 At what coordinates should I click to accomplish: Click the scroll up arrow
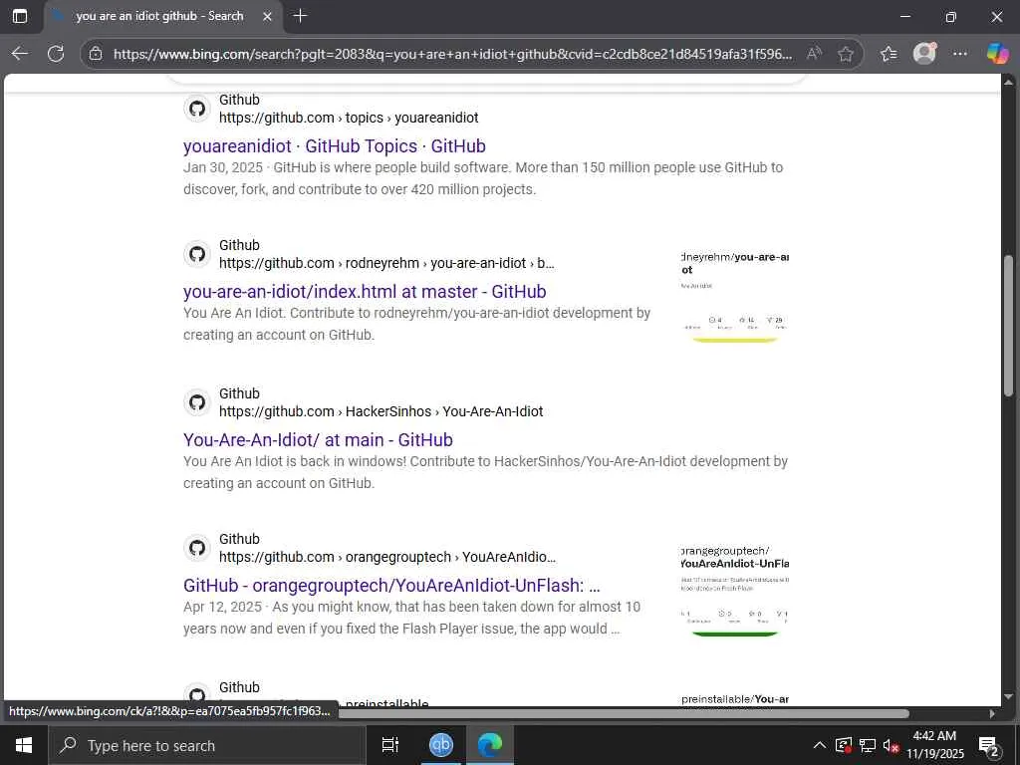click(1008, 82)
